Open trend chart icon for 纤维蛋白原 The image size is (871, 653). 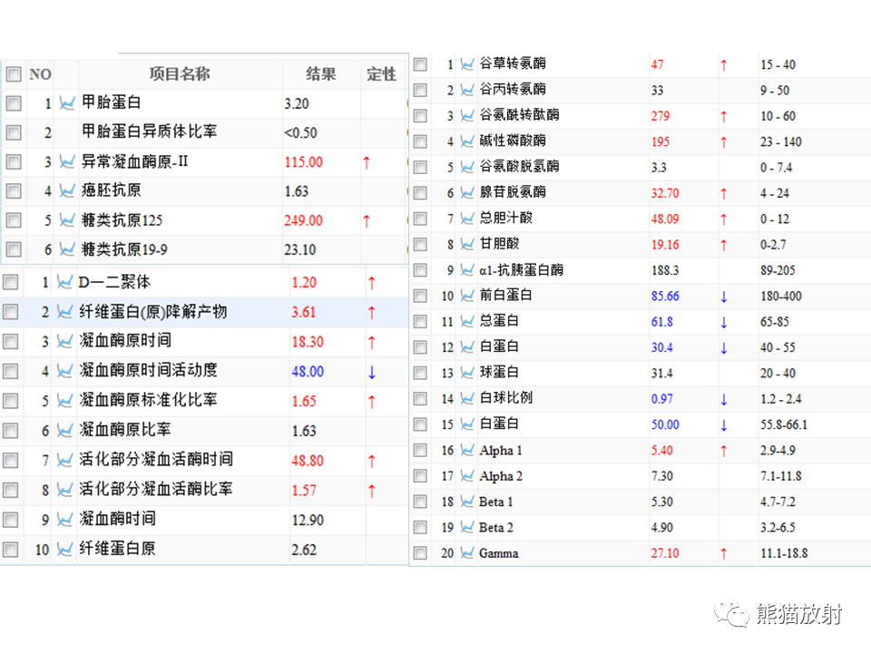[64, 550]
